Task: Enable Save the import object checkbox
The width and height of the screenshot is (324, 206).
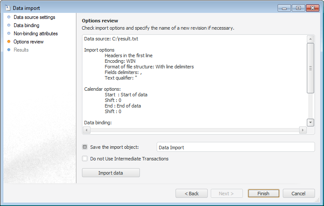Action: click(85, 147)
